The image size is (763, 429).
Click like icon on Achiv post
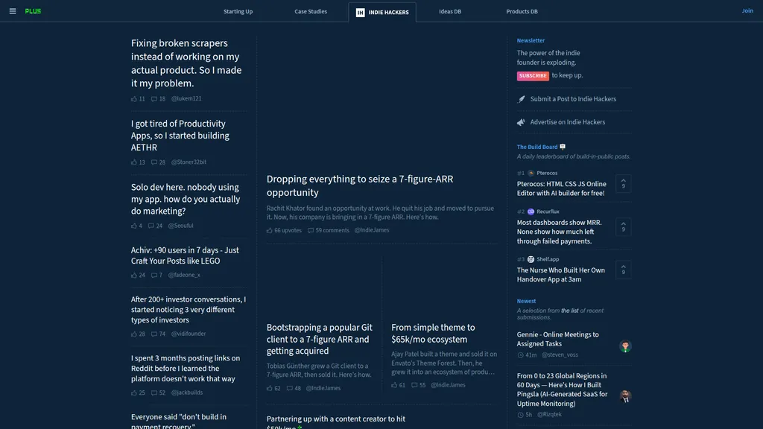click(x=134, y=276)
